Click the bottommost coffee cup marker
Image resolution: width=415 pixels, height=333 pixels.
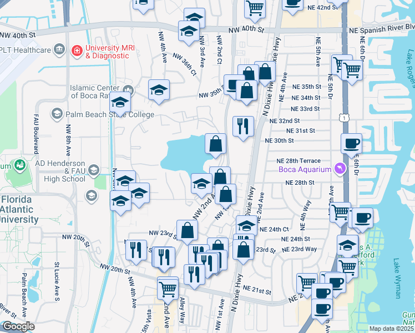[x=321, y=309]
